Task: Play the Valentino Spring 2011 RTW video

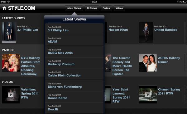Action: (x=11, y=95)
